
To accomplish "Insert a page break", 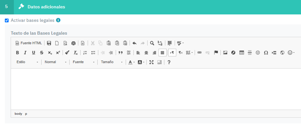I will (274, 53).
